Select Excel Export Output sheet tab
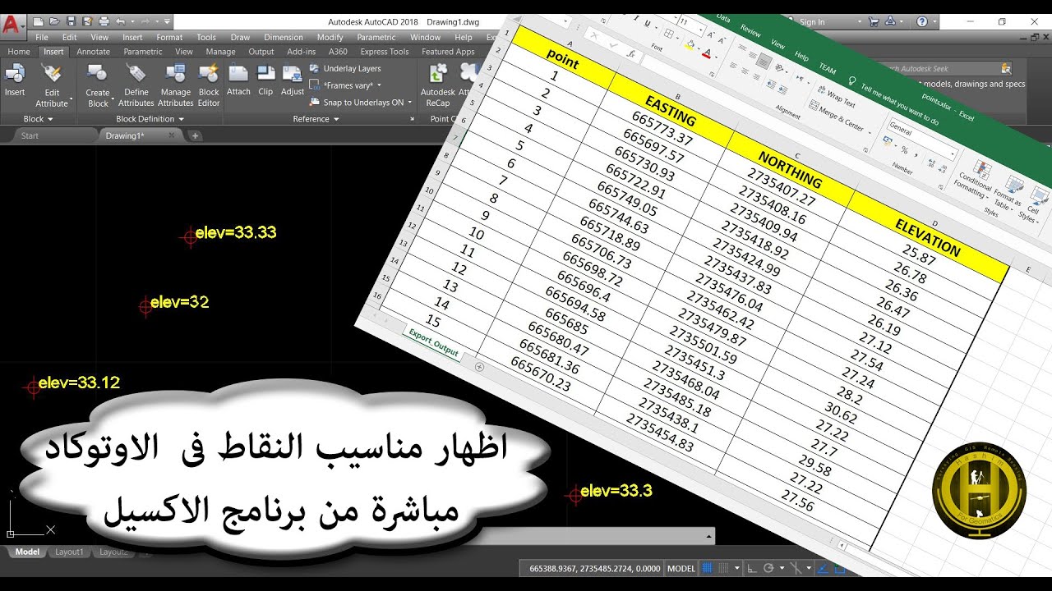The height and width of the screenshot is (591, 1052). [433, 342]
